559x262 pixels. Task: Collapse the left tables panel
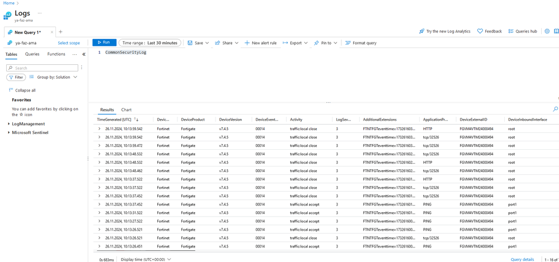[x=84, y=54]
